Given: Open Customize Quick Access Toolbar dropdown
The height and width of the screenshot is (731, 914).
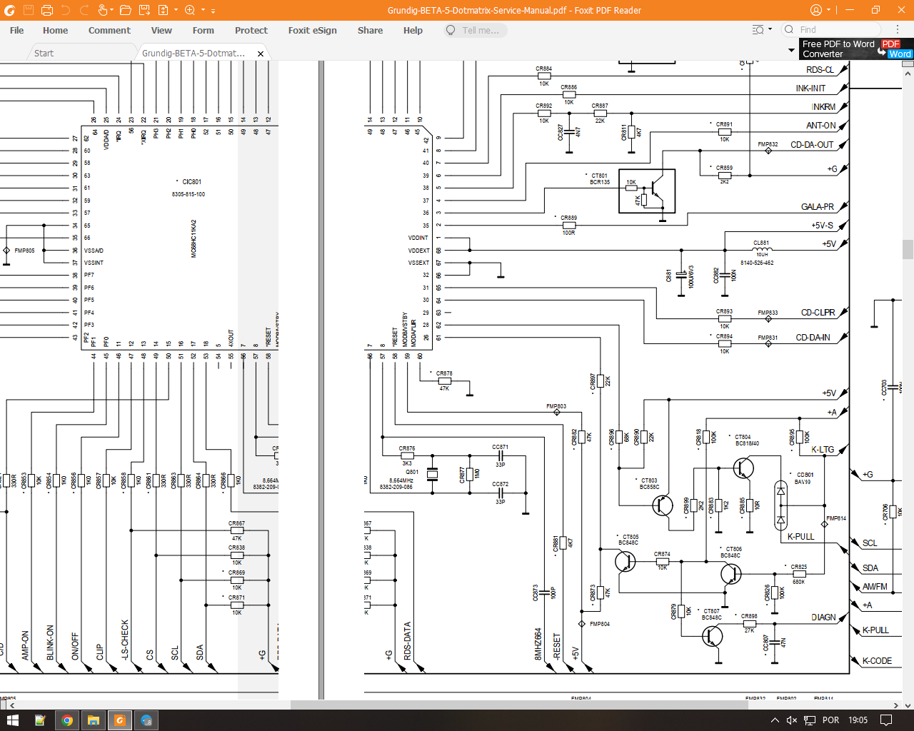Looking at the screenshot, I should click(214, 11).
